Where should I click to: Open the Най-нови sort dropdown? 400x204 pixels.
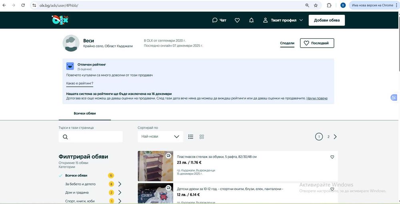[x=160, y=137]
